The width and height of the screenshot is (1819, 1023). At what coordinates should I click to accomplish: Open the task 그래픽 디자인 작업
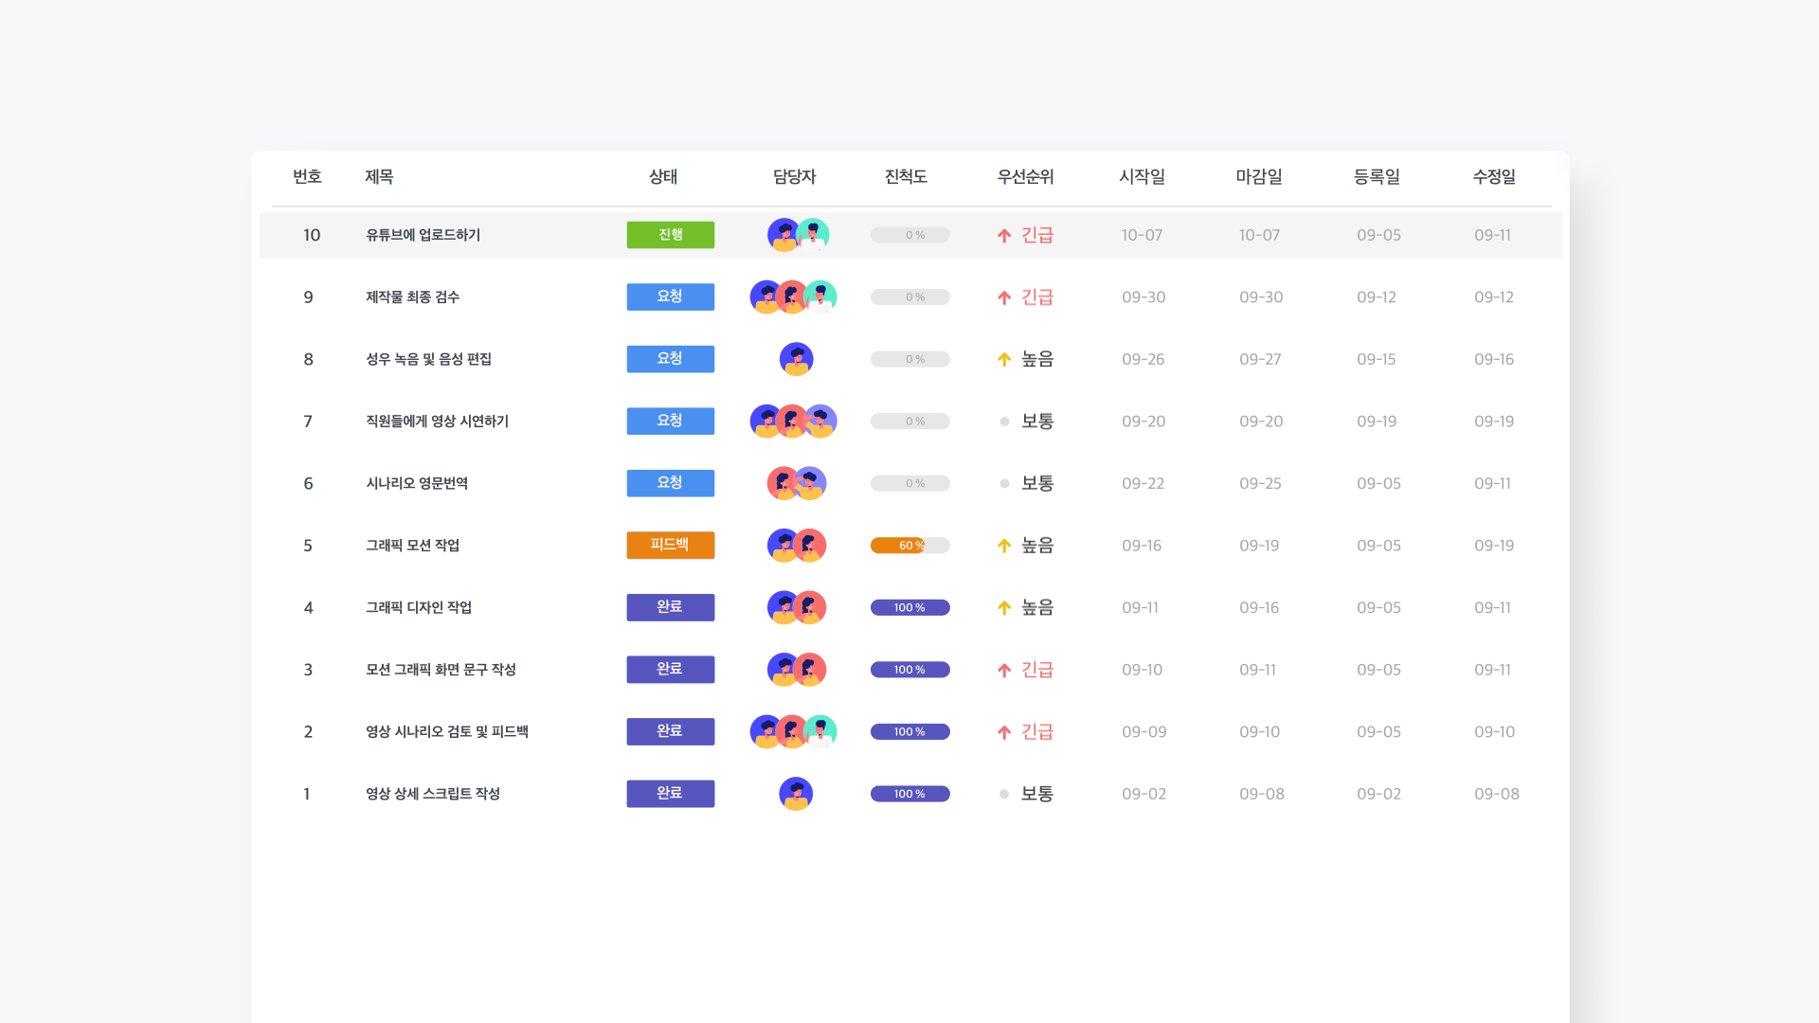coord(419,607)
